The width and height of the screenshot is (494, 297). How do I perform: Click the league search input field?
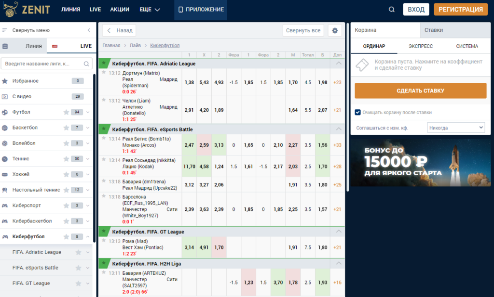[47, 64]
